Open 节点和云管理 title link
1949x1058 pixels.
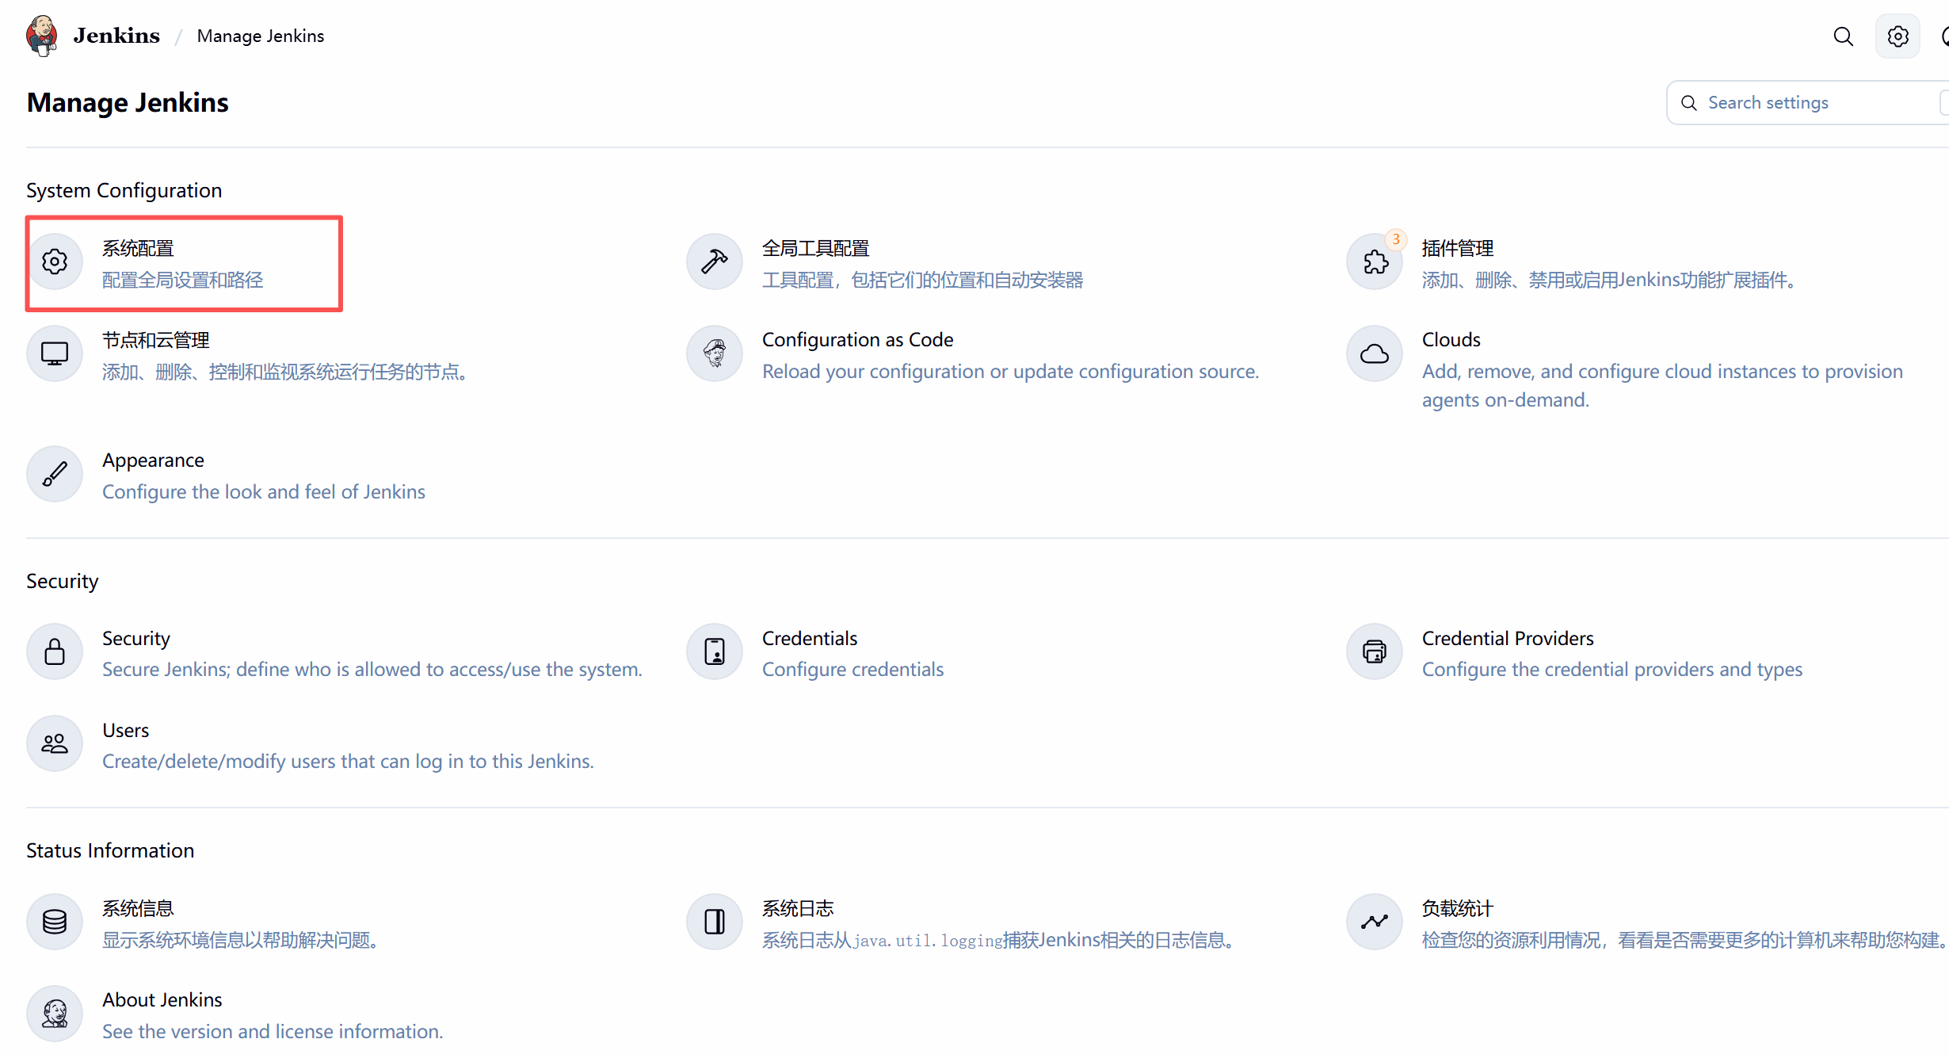(156, 340)
